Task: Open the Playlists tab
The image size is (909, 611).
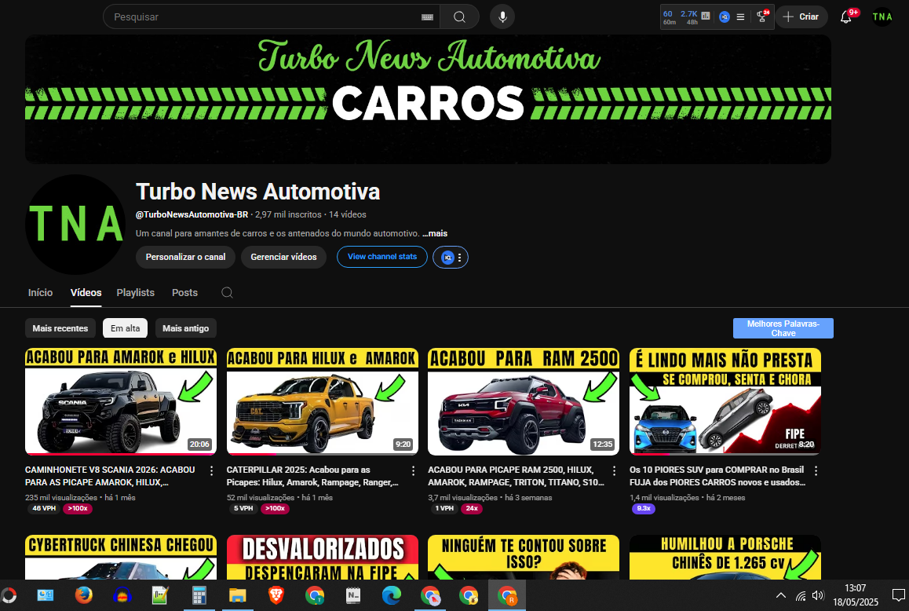Action: click(136, 293)
